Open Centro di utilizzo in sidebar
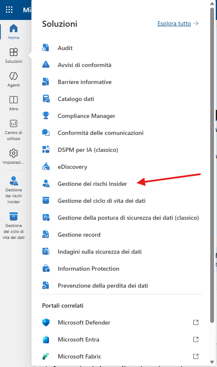The image size is (217, 367). [x=14, y=130]
